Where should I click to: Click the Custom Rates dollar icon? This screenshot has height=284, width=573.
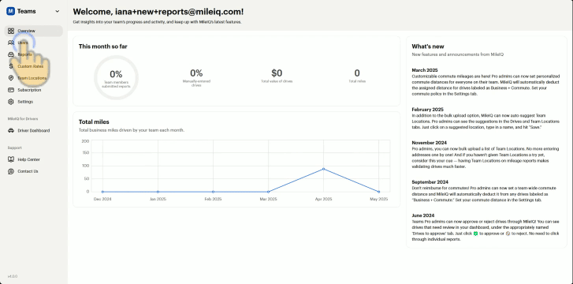pos(11,66)
